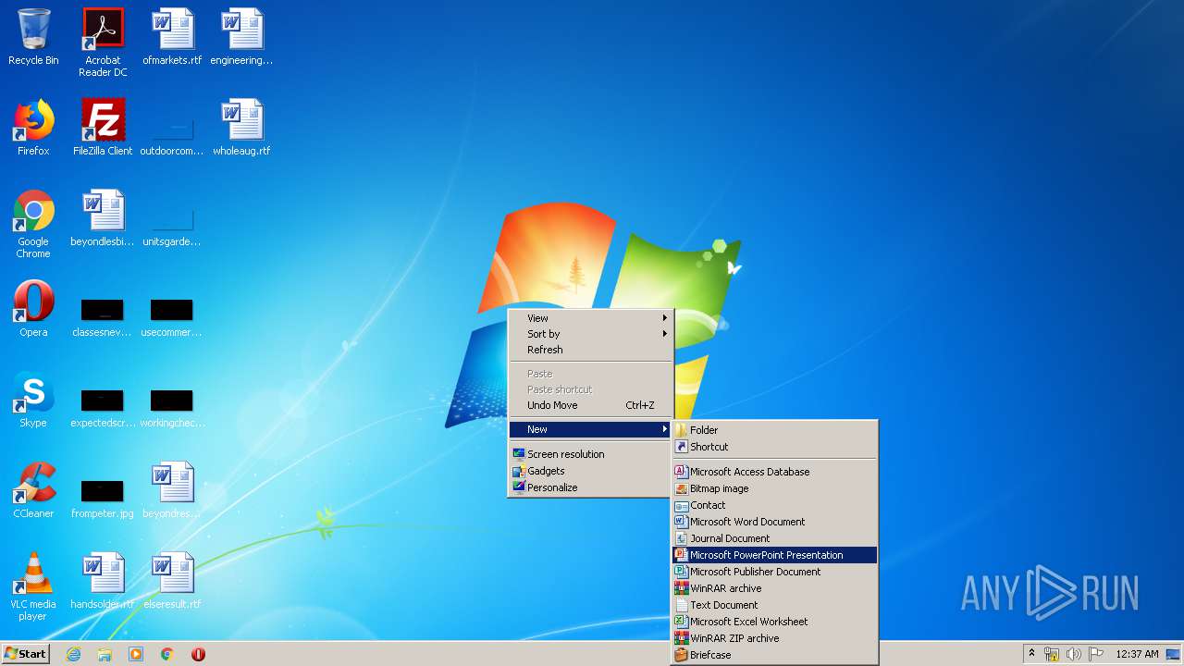The image size is (1184, 666).
Task: Click the network tray icon
Action: (x=1052, y=654)
